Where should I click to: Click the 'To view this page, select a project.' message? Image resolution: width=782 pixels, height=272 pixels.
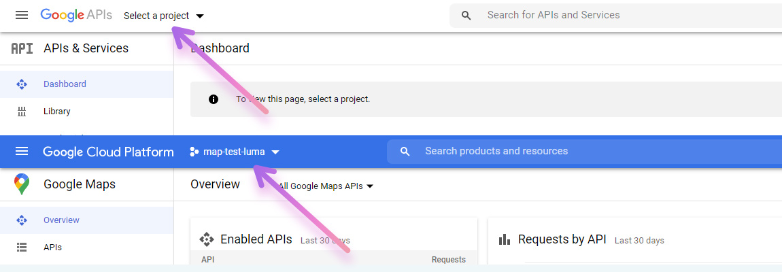click(303, 99)
